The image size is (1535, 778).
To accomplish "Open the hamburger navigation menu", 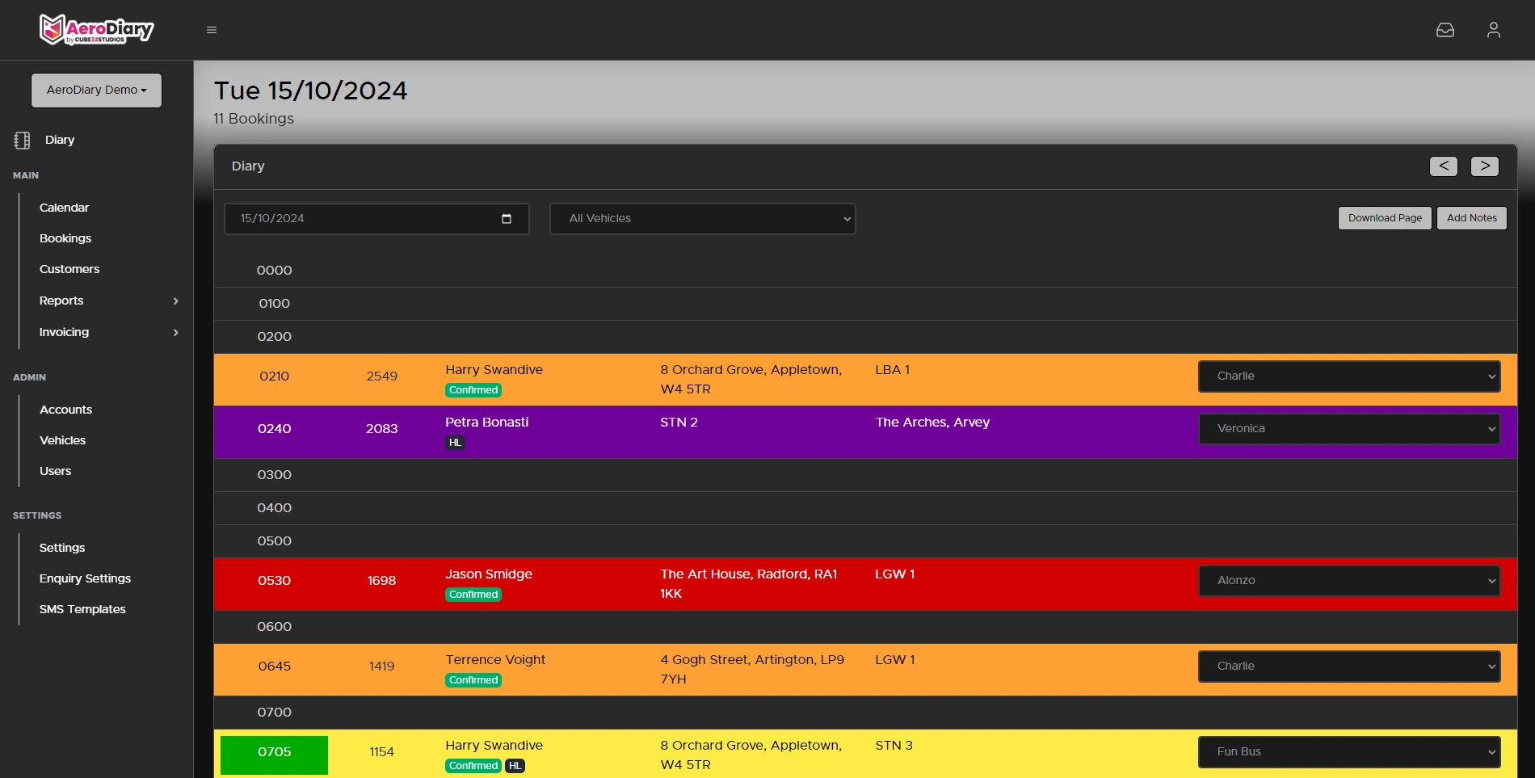I will [x=212, y=29].
